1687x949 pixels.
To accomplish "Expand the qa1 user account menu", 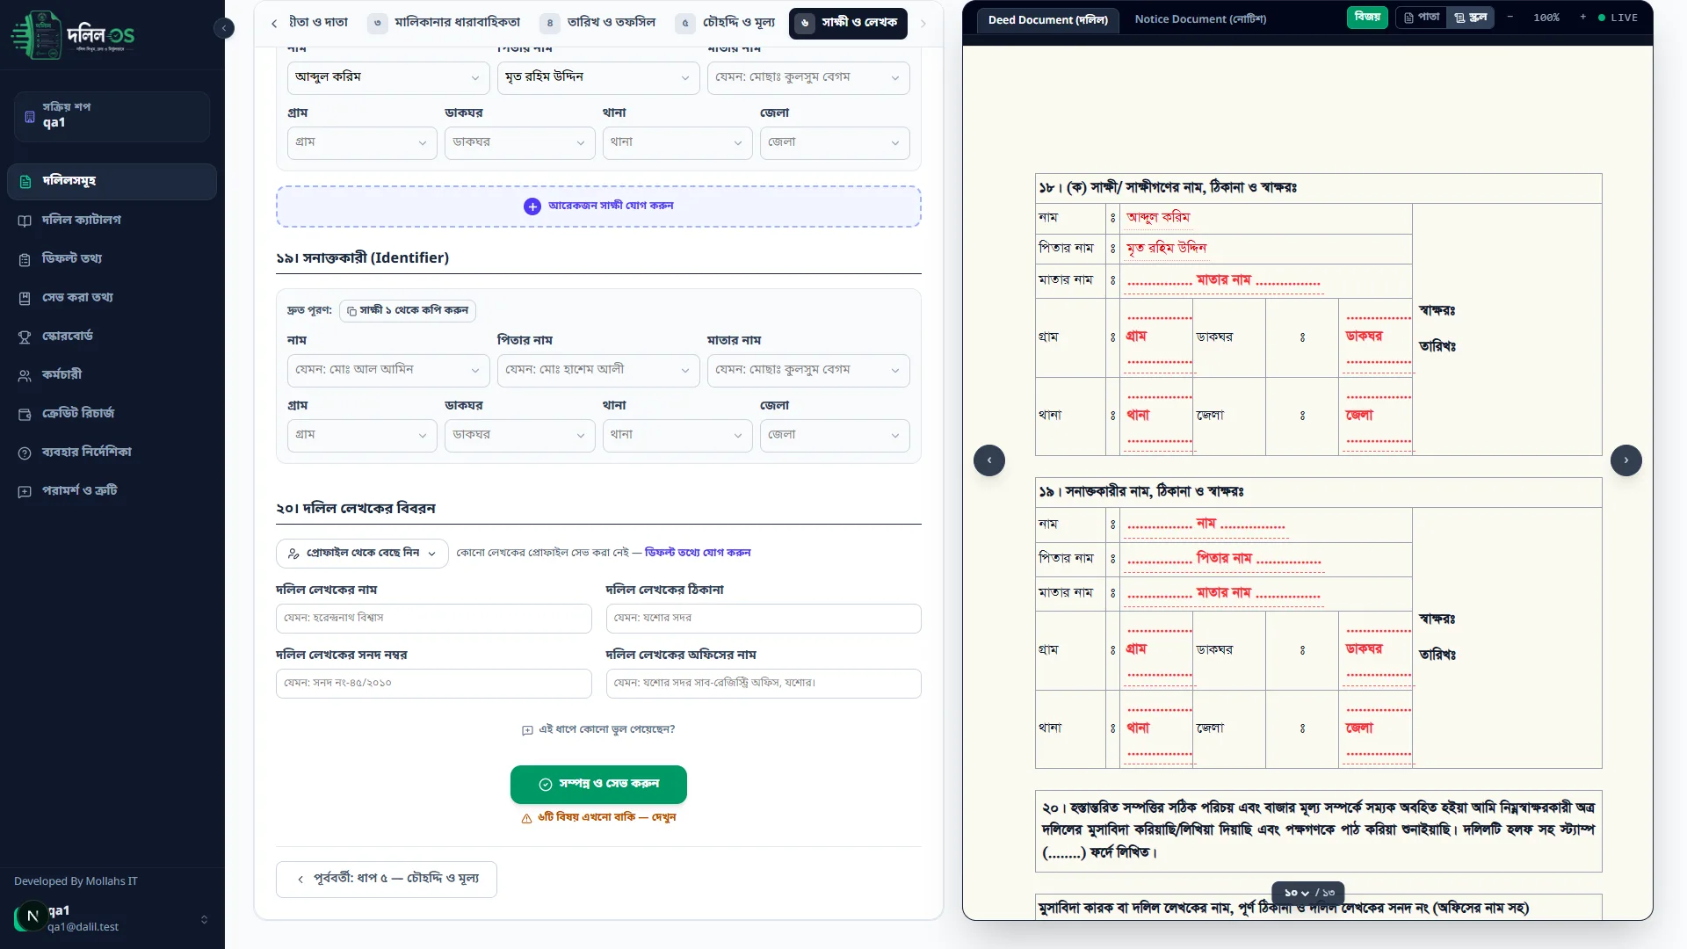I will coord(112,918).
